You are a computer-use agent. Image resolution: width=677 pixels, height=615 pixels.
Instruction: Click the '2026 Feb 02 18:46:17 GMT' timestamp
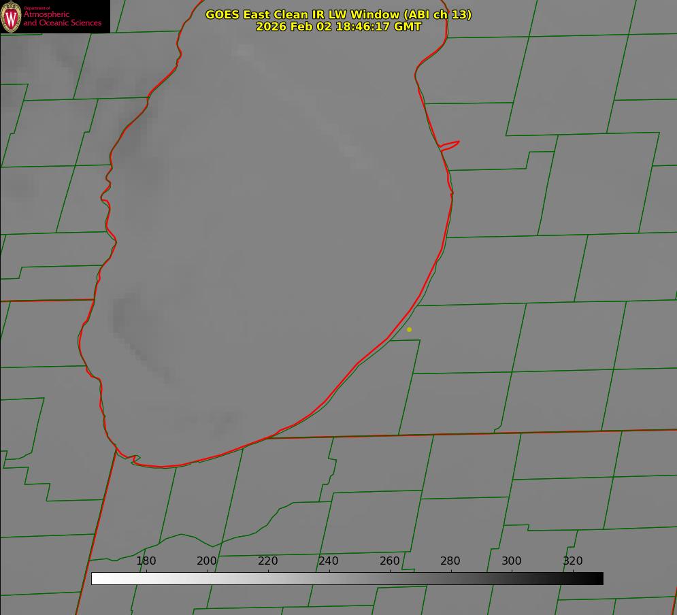pyautogui.click(x=339, y=27)
